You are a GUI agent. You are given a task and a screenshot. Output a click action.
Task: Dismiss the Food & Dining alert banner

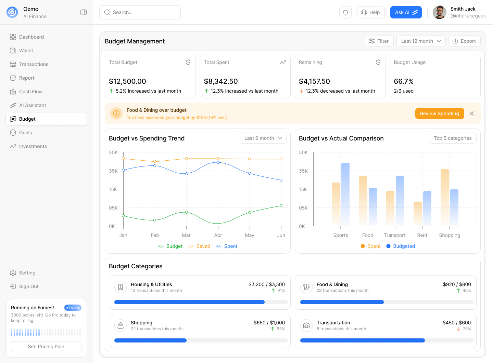[472, 113]
